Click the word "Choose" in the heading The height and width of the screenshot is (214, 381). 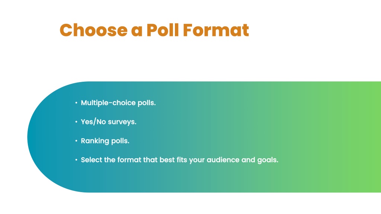click(x=93, y=30)
